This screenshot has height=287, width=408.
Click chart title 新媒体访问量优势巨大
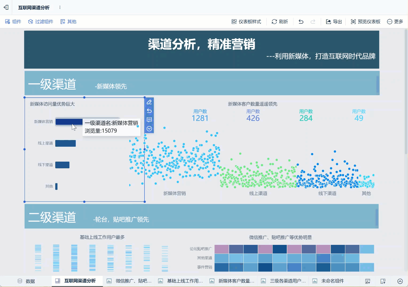(52, 104)
